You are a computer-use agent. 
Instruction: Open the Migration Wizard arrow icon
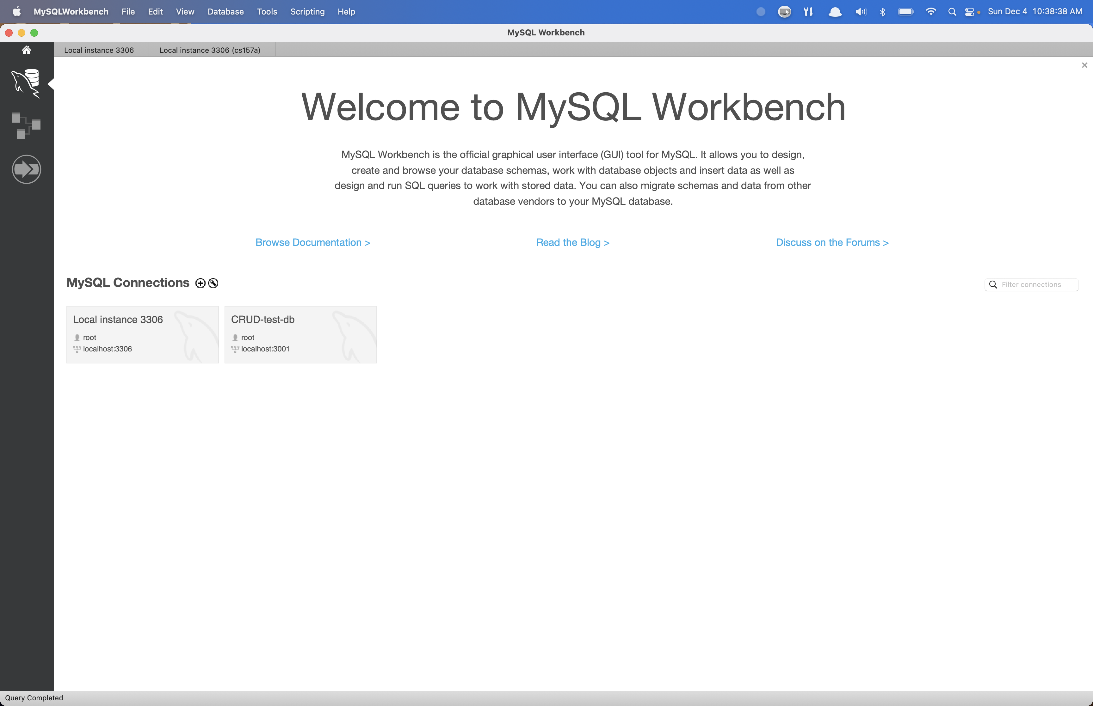click(26, 169)
